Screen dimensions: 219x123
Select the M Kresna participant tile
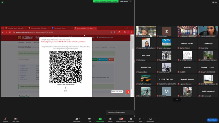(167, 91)
